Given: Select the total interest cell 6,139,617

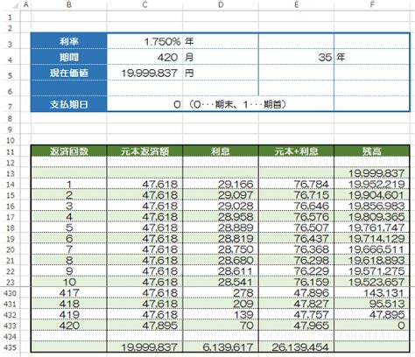Looking at the screenshot, I should 221,347.
